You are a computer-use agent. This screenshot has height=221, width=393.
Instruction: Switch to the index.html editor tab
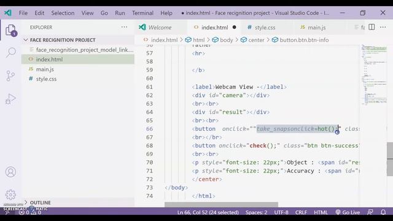214,27
